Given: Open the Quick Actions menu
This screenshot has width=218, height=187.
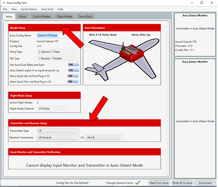Looking at the screenshot, I should [29, 9].
